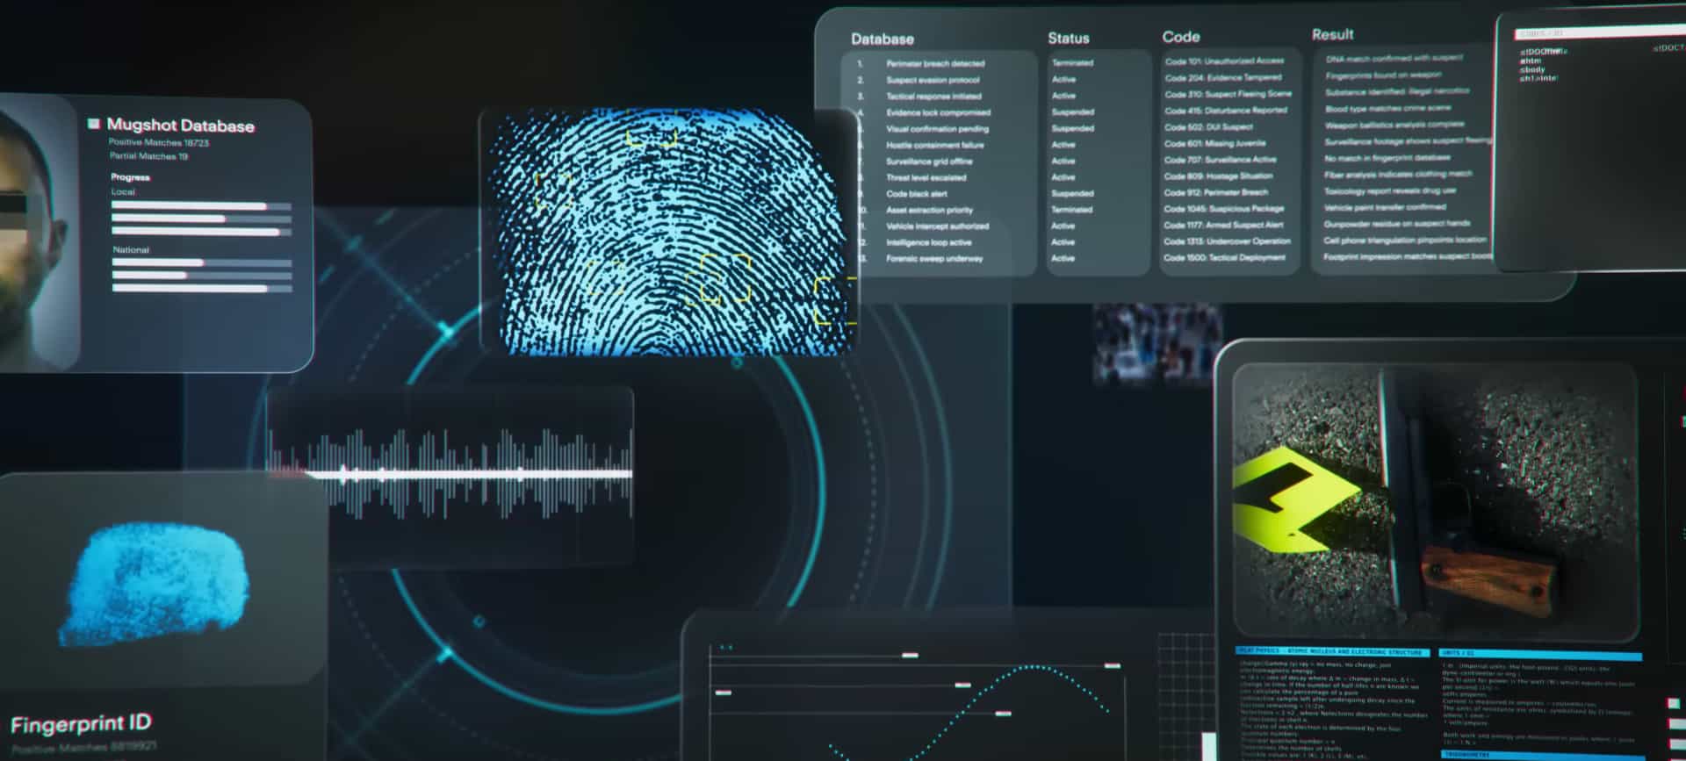Select the 'Perimeter breach detected' database row
This screenshot has width=1686, height=761.
pyautogui.click(x=934, y=63)
